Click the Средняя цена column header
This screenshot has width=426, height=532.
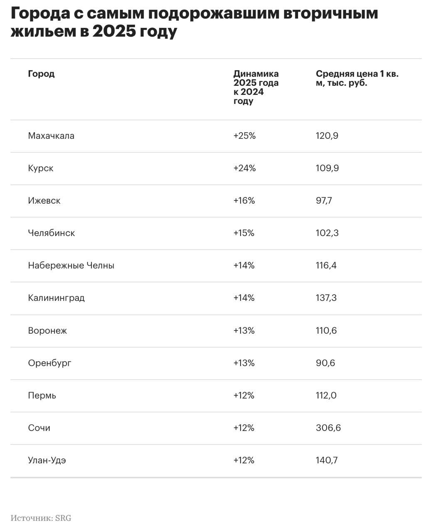357,79
